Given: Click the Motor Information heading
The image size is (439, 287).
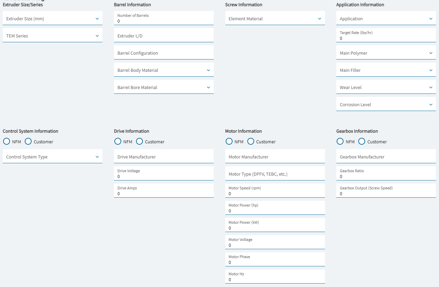Looking at the screenshot, I should click(x=244, y=131).
